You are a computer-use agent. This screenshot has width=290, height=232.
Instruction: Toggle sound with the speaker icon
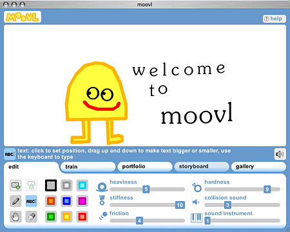click(x=280, y=154)
